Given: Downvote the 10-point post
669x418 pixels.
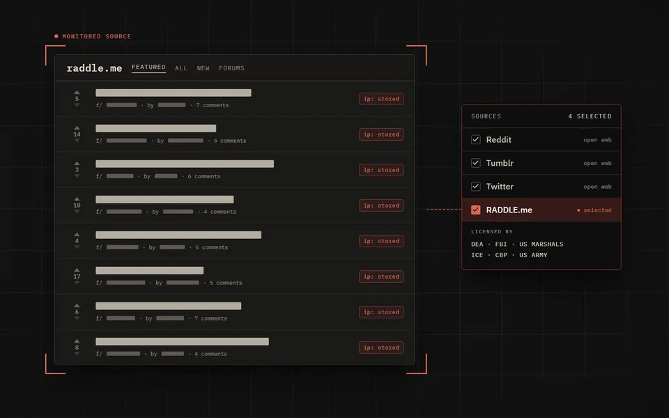Looking at the screenshot, I should coord(77,212).
